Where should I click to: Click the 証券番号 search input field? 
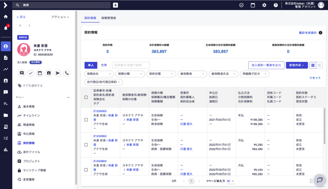[x=131, y=65]
